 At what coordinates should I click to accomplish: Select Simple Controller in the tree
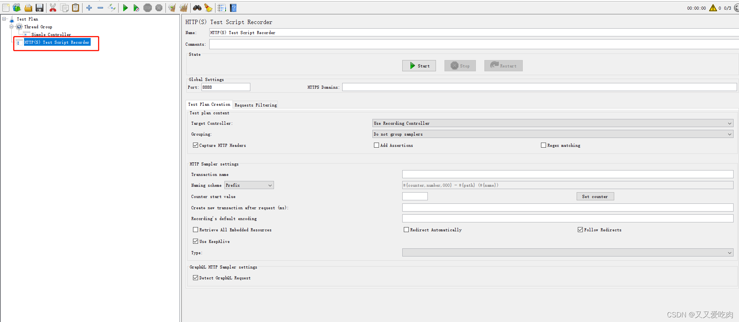[51, 34]
